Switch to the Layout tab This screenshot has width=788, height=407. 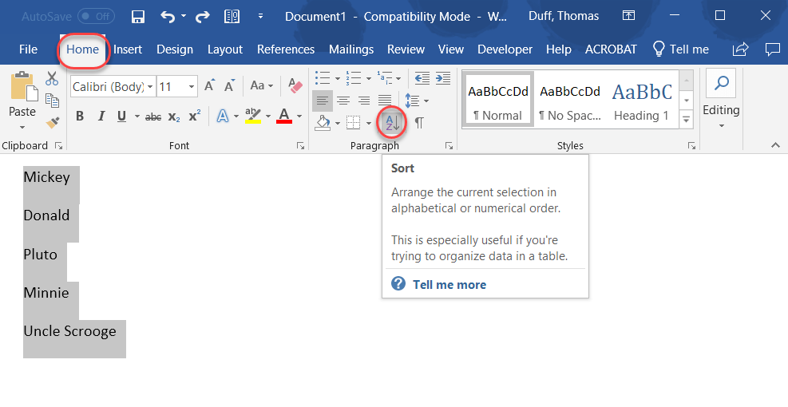click(225, 49)
